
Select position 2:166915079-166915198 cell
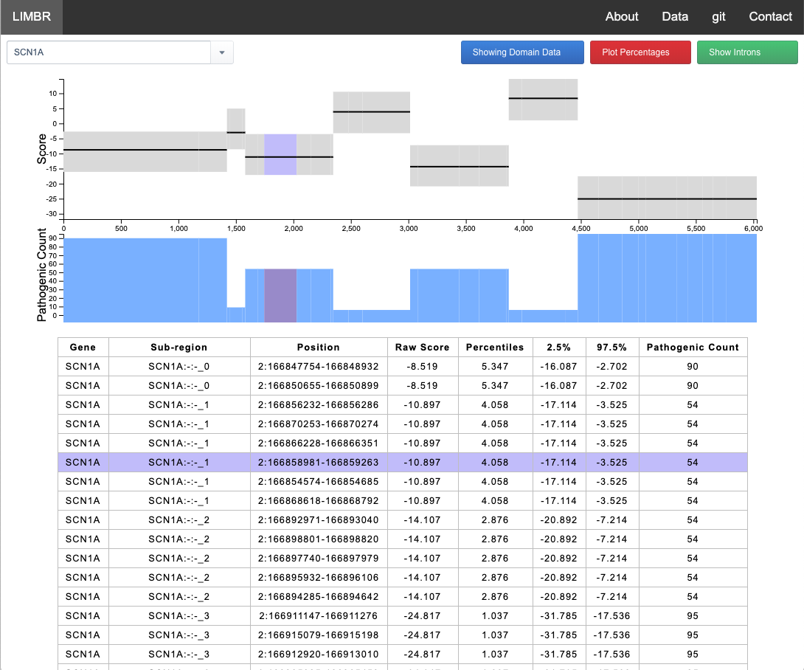[x=319, y=635]
